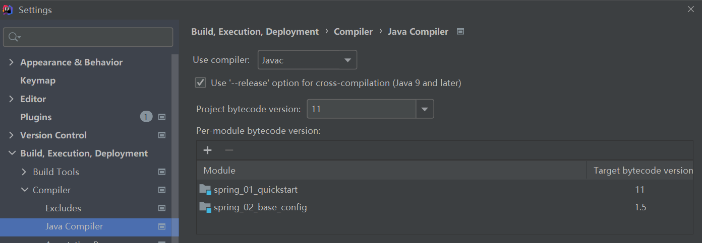The image size is (702, 243).
Task: Select Java Compiler in settings tree
Action: point(74,226)
